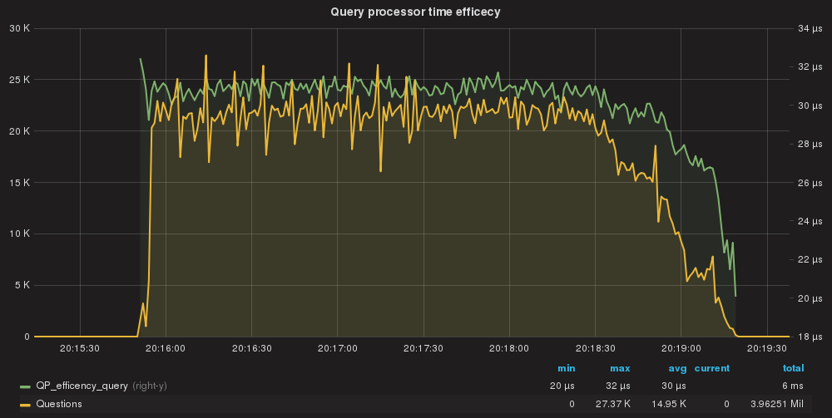832x418 pixels.
Task: Click the green QP_efficency_query legend color line
Action: tap(26, 386)
